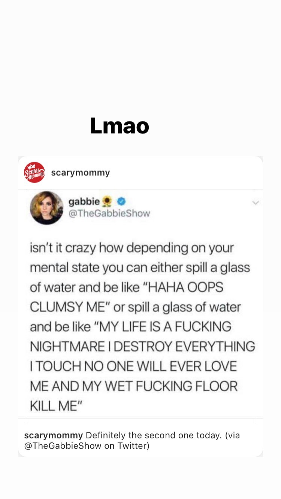Image resolution: width=281 pixels, height=499 pixels.
Task: Open the Scary Mommy red logo avatar
Action: [x=34, y=172]
